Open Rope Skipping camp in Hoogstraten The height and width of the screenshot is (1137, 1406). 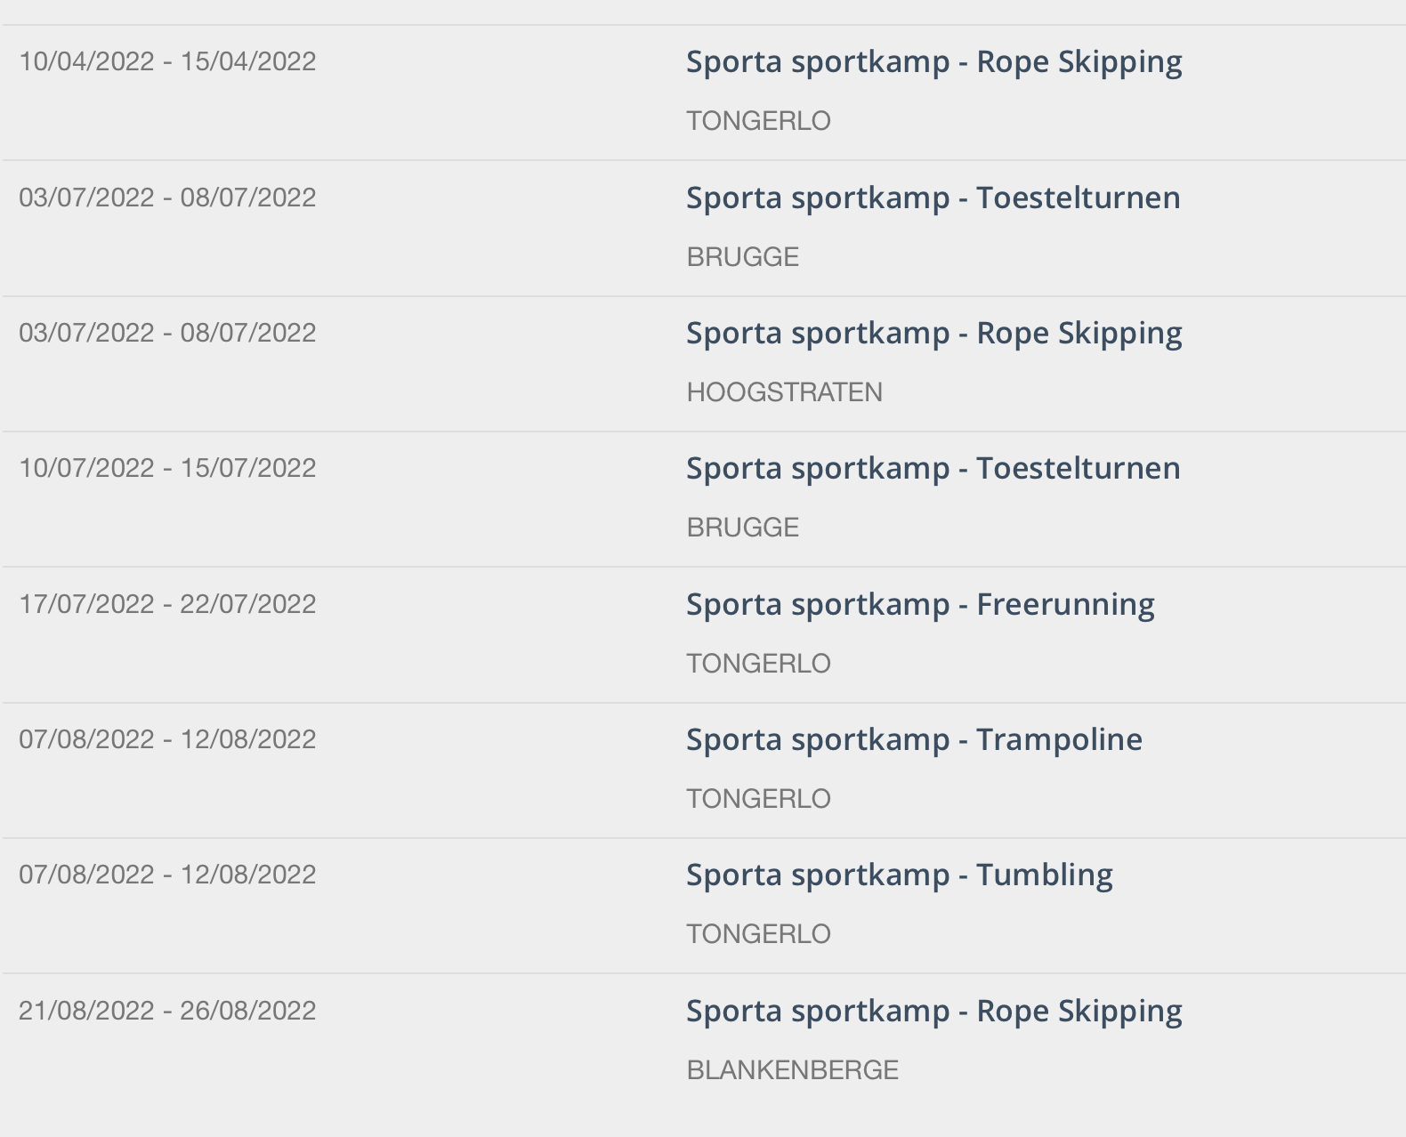click(x=933, y=334)
